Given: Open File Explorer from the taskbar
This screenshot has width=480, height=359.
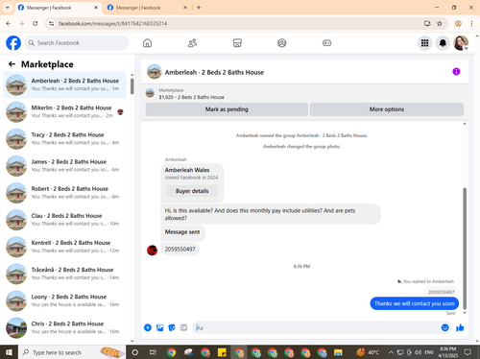Looking at the screenshot, I should click(x=338, y=352).
